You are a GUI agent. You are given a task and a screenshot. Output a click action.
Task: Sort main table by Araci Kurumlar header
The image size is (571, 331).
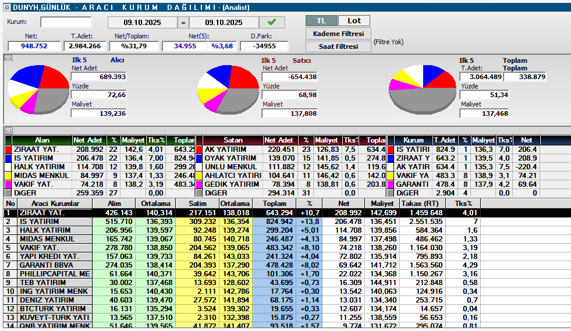[55, 204]
